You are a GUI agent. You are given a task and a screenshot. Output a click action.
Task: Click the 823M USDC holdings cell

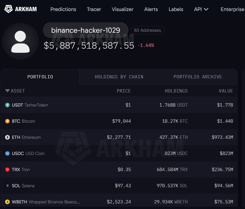coord(176,153)
